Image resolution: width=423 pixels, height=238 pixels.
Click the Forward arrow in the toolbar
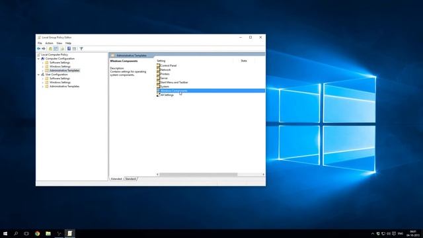coord(44,48)
